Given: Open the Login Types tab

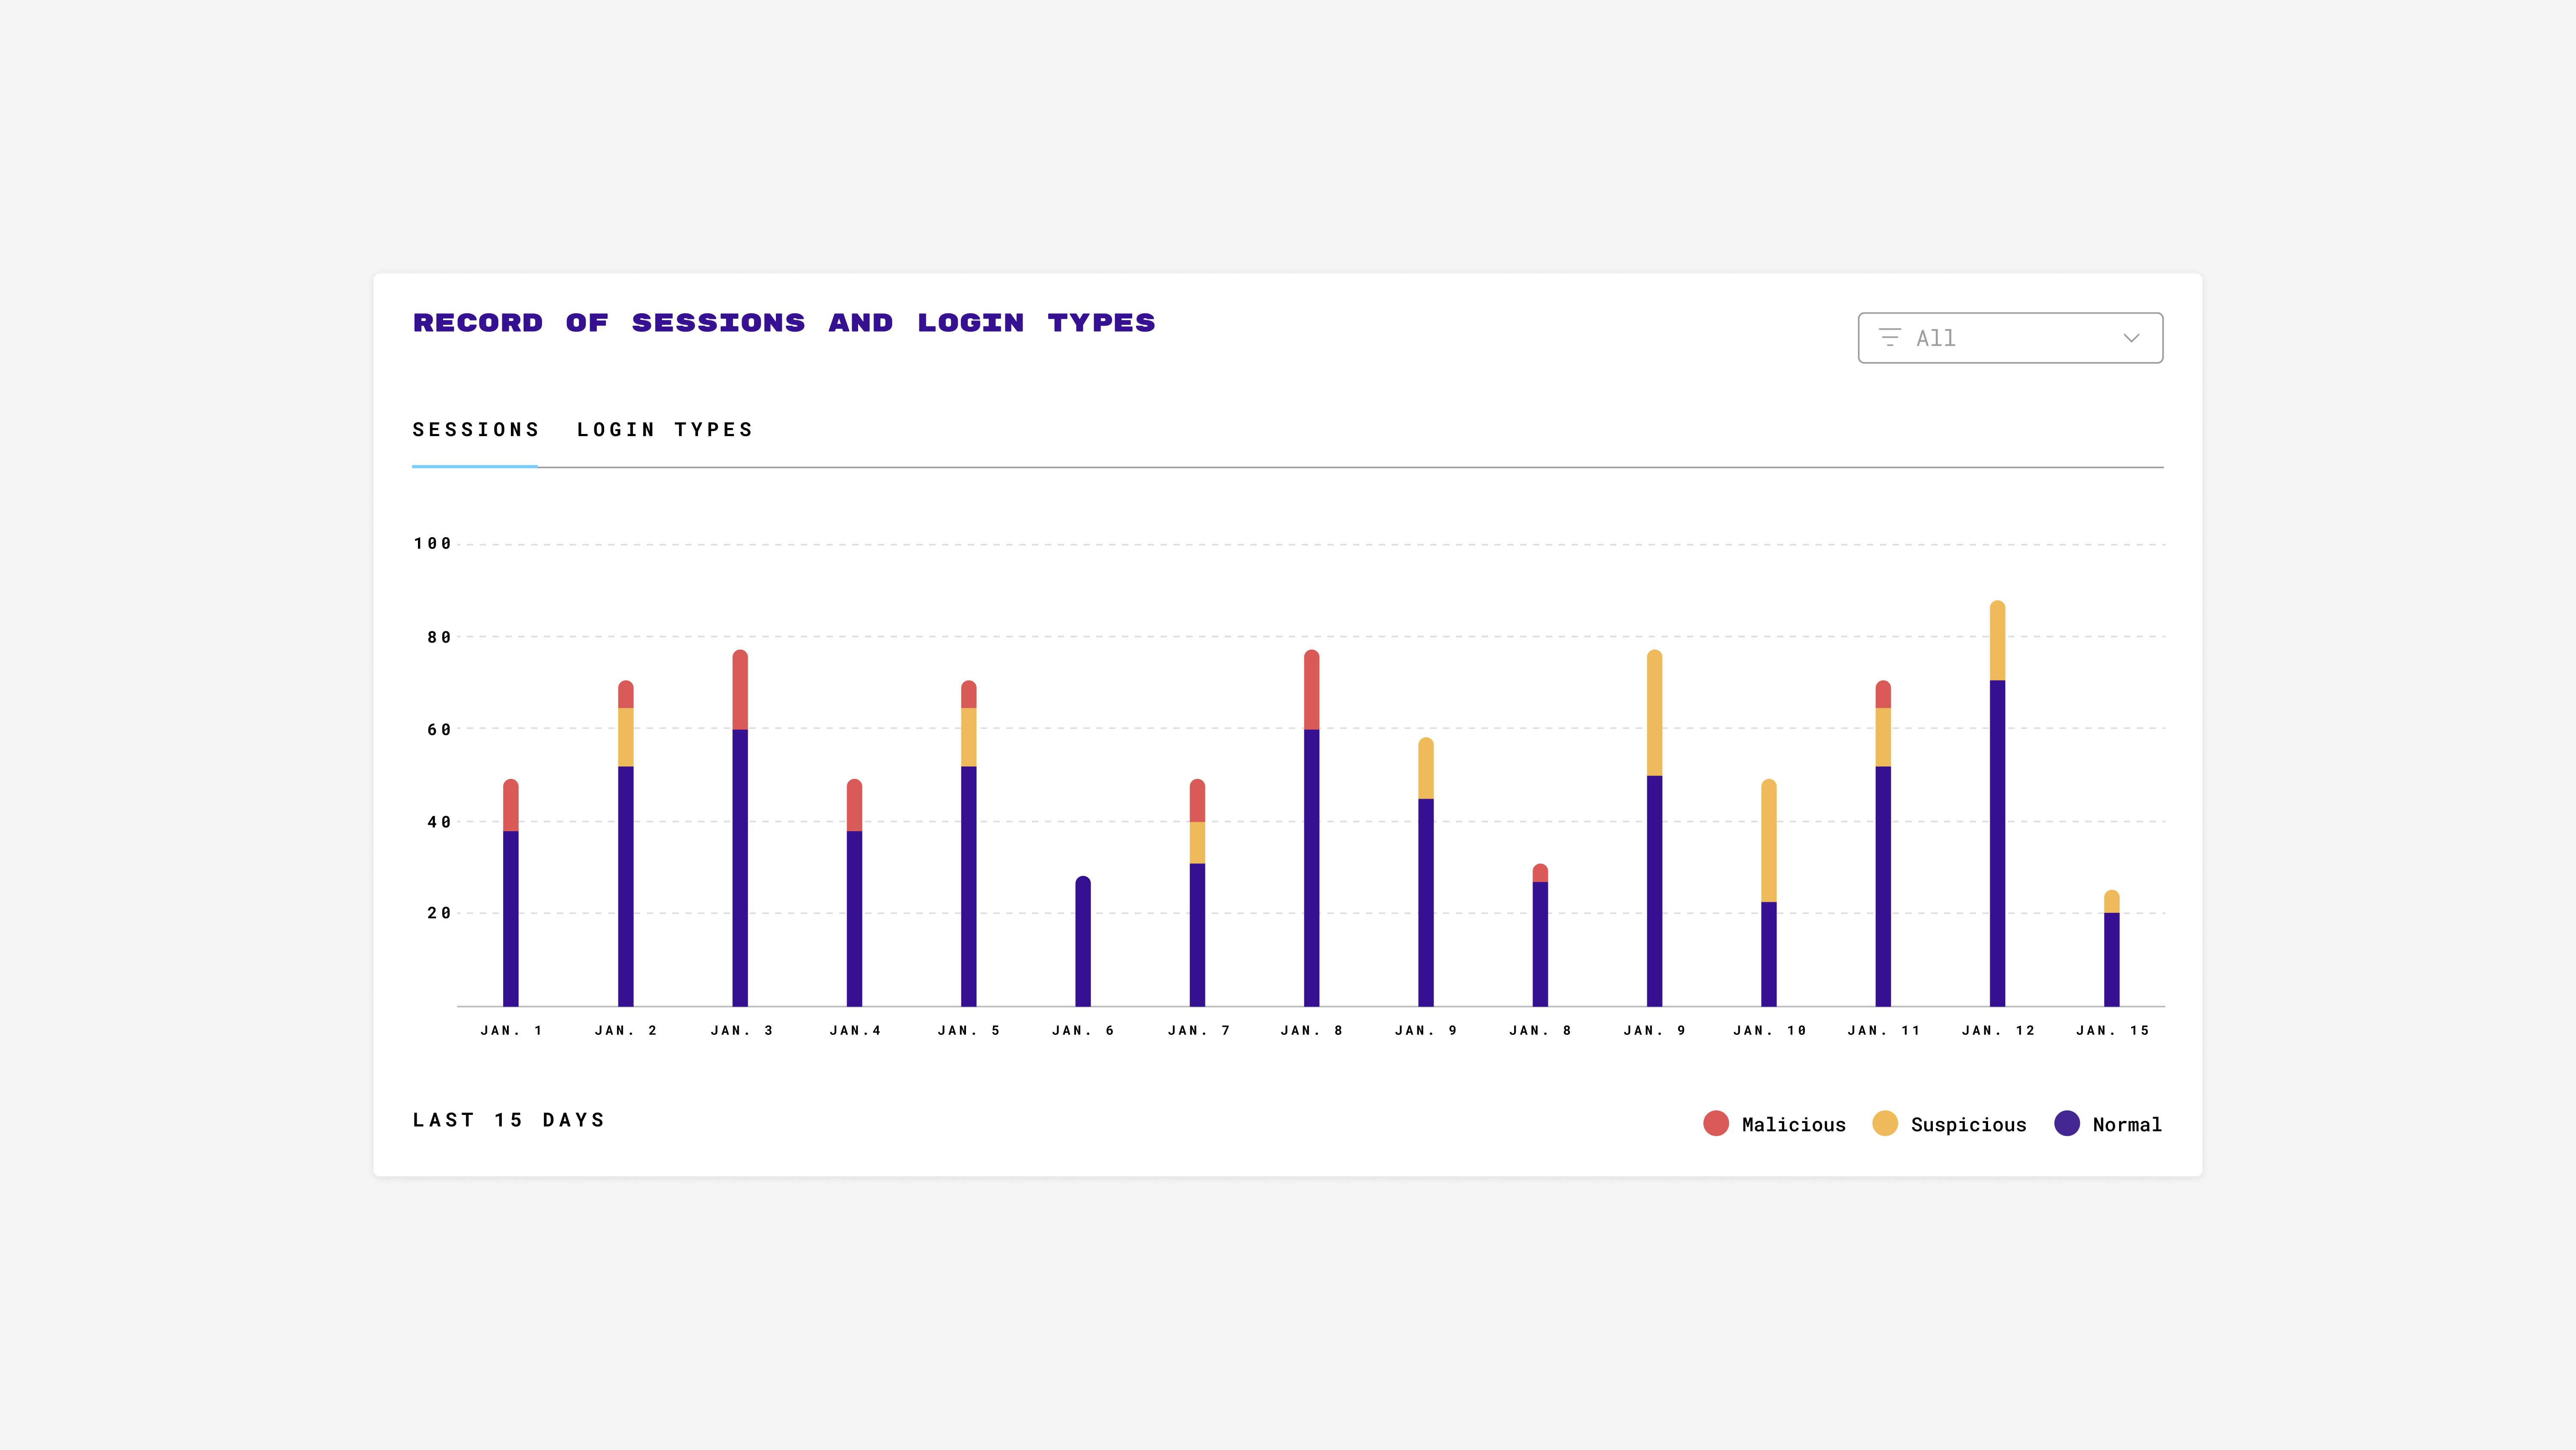Looking at the screenshot, I should point(664,430).
